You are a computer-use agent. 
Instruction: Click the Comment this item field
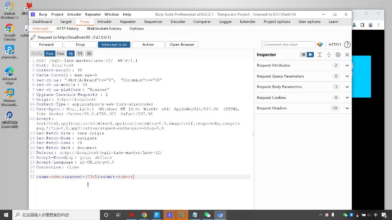pyautogui.click(x=289, y=45)
